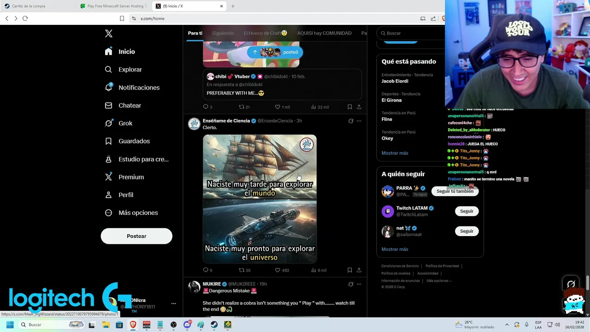
Task: Open a new browser tab
Action: tap(233, 6)
